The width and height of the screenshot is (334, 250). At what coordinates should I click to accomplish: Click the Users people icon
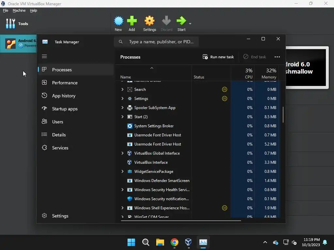pos(44,121)
